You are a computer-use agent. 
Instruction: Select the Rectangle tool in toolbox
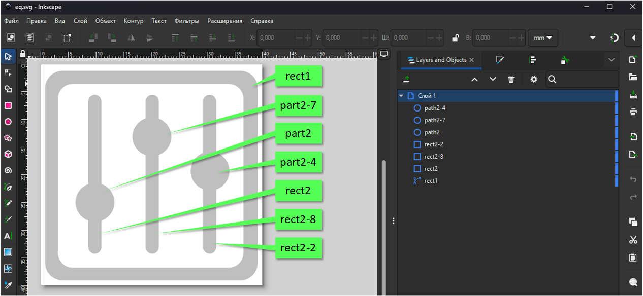pos(8,105)
